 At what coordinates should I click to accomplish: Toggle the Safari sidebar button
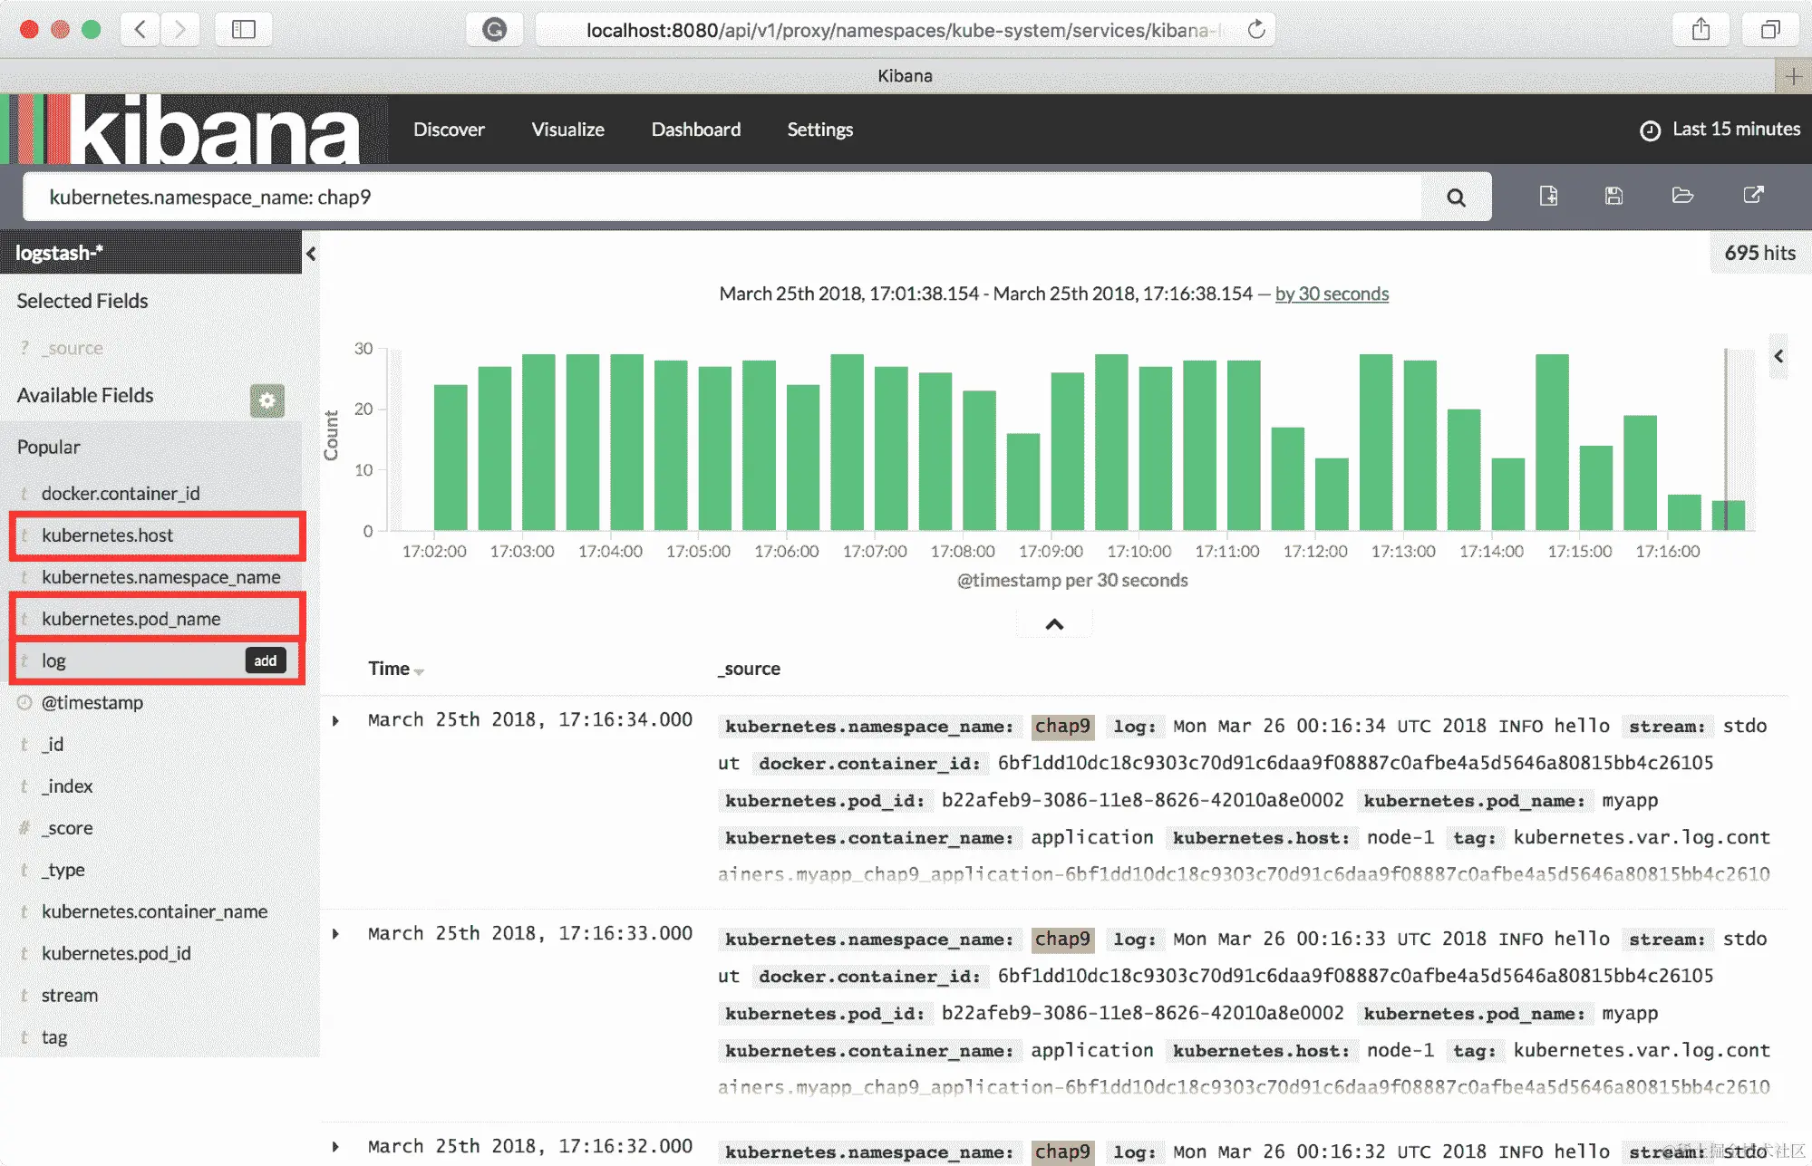(243, 30)
